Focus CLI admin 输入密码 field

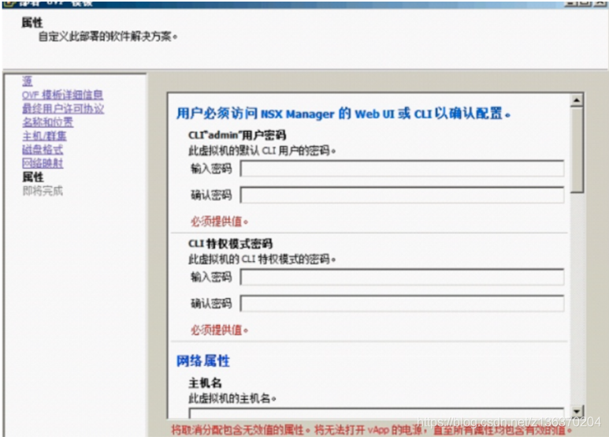click(402, 168)
